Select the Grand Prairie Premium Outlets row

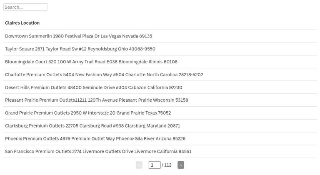click(160, 113)
